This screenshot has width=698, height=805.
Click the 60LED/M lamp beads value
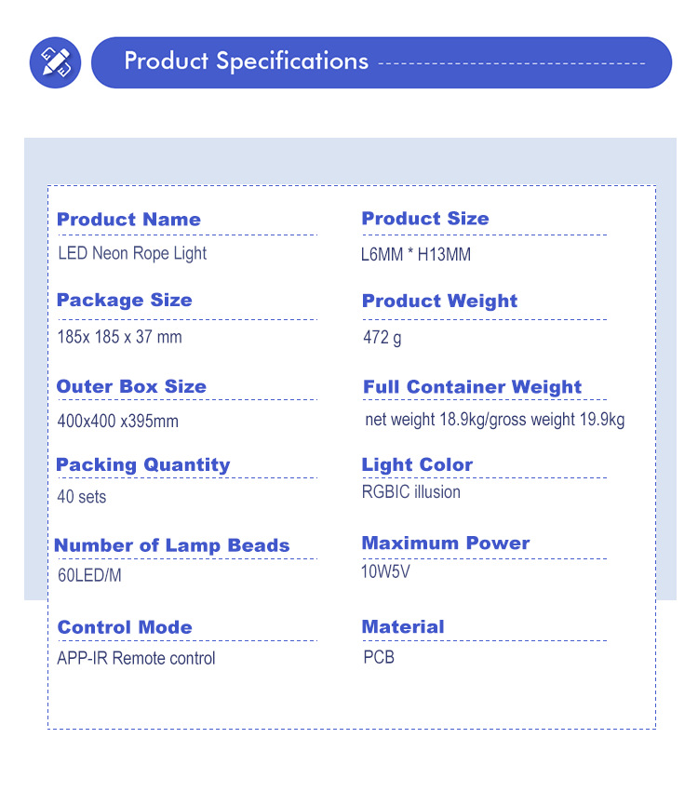click(x=89, y=575)
